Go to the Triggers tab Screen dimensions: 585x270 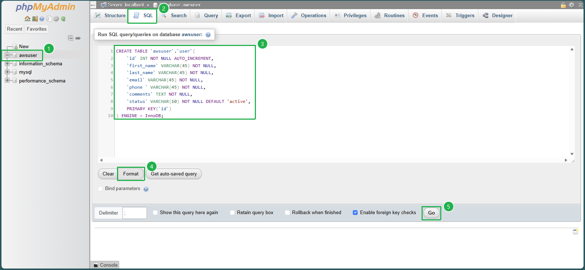[x=460, y=16]
